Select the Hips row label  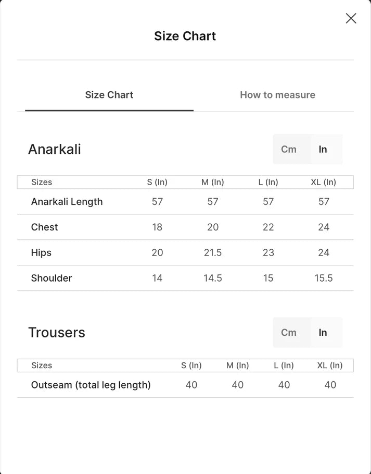(x=41, y=253)
